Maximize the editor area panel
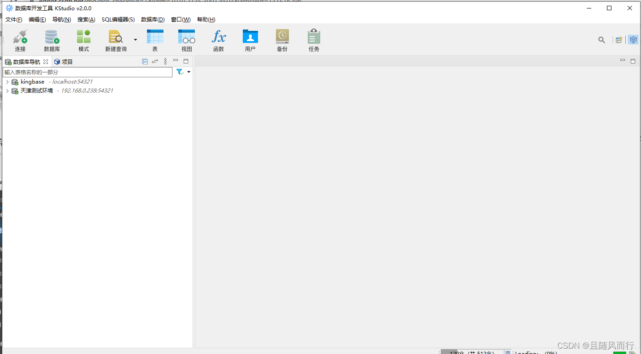Screen dimensions: 641x354 click(633, 61)
